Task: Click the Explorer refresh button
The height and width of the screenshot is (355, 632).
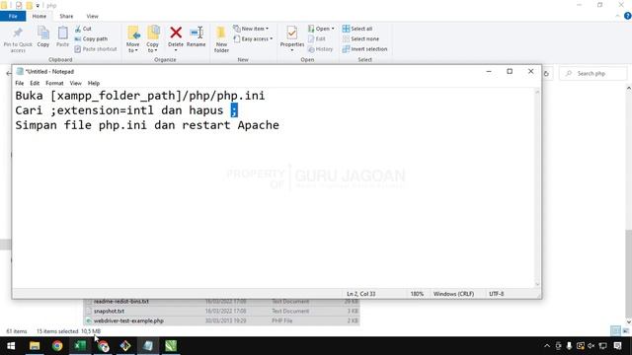Action: (546, 74)
